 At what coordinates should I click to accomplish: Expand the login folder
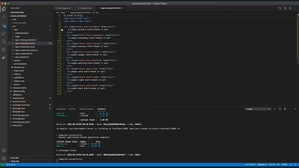coord(30,36)
